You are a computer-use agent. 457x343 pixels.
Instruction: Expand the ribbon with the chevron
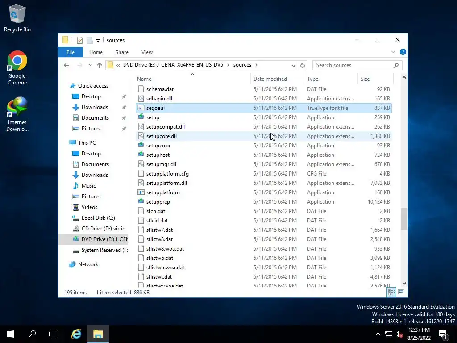click(393, 52)
